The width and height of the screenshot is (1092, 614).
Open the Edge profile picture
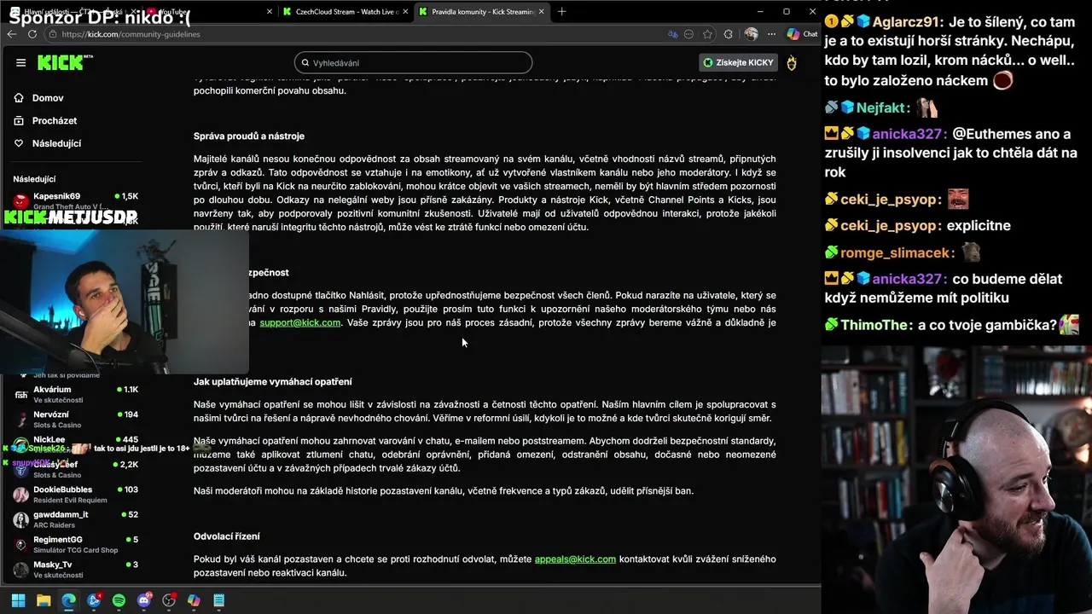(751, 34)
